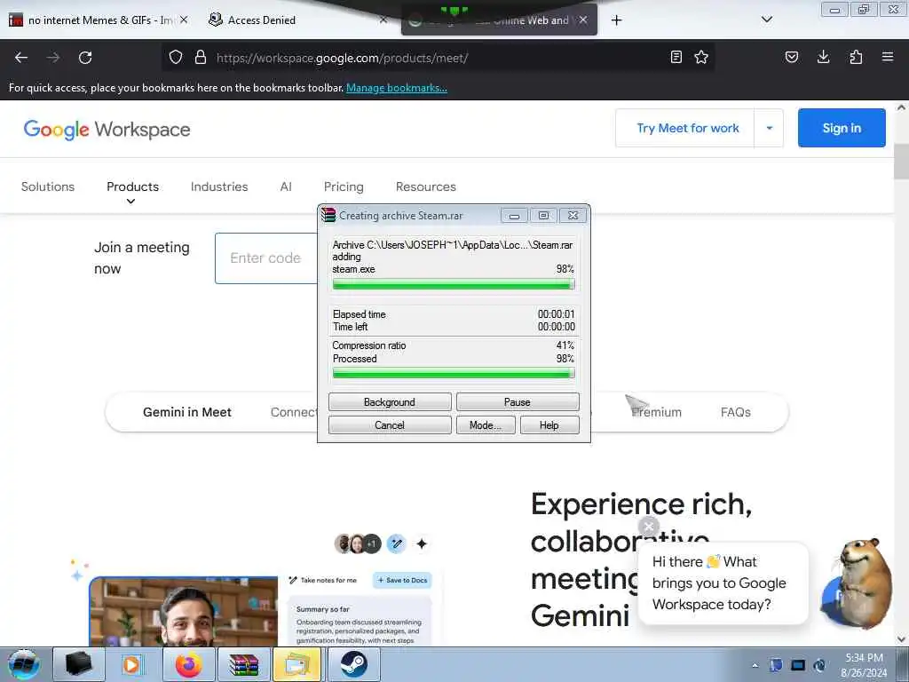
Task: Open the 'Manage bookmarks...' link
Action: (397, 88)
